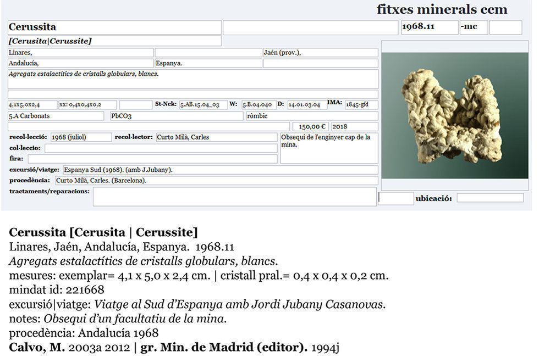
Task: Click the empty fira field
Action: (x=152, y=159)
